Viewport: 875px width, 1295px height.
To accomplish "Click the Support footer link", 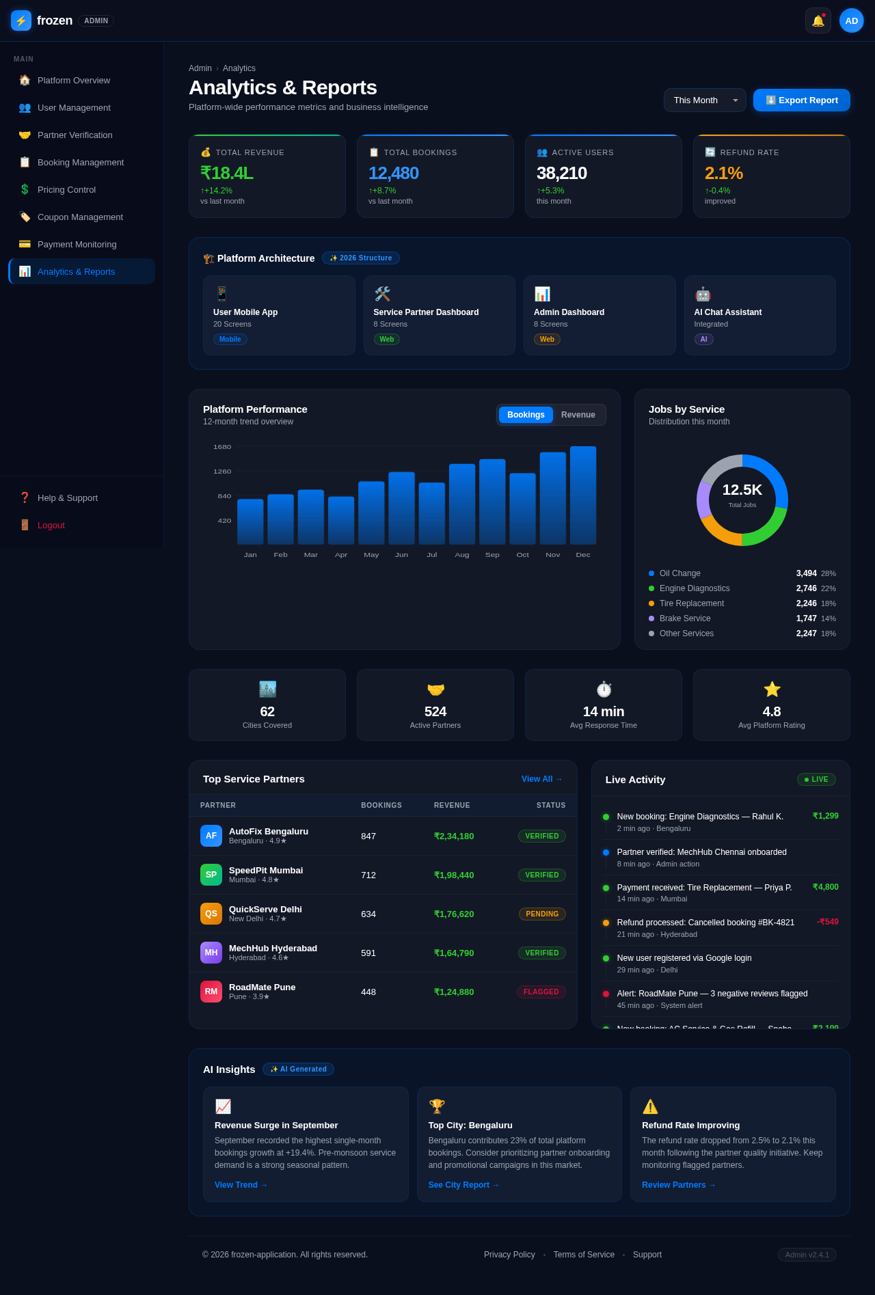I will 647,1255.
